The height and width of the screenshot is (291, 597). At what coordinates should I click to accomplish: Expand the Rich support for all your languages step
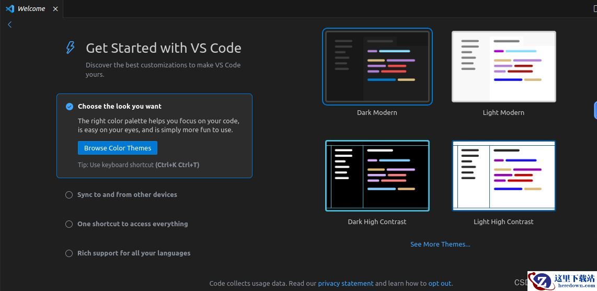134,253
